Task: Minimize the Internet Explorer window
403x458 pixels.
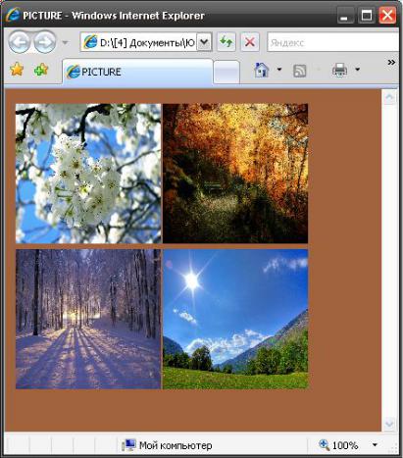Action: [x=344, y=16]
